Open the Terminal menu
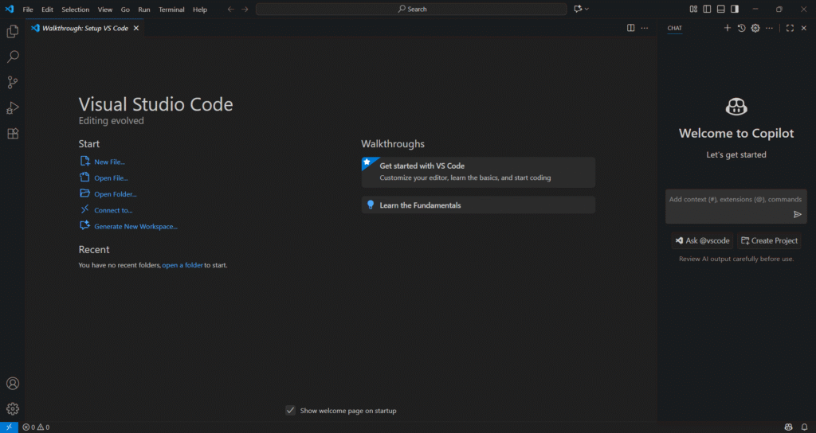Viewport: 816px width, 433px height. tap(171, 10)
